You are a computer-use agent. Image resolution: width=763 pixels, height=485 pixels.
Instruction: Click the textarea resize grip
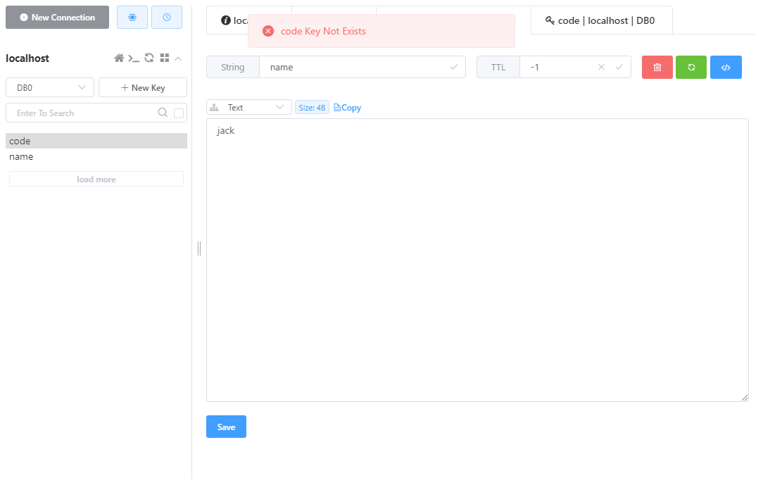pyautogui.click(x=745, y=398)
